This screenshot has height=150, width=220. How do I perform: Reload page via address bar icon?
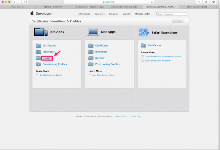point(152,2)
